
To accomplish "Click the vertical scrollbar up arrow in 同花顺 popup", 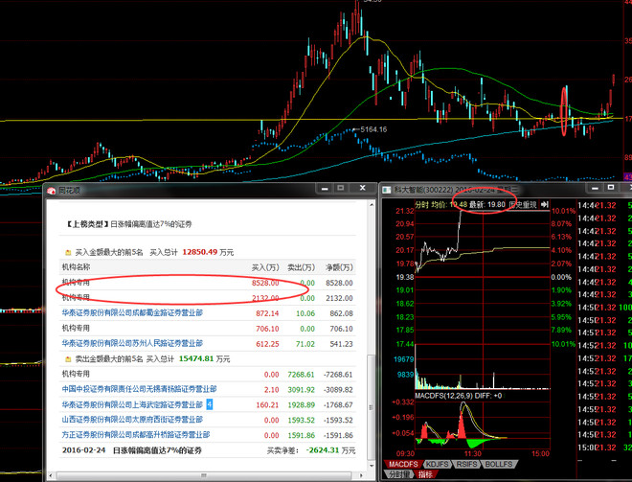I will [372, 205].
